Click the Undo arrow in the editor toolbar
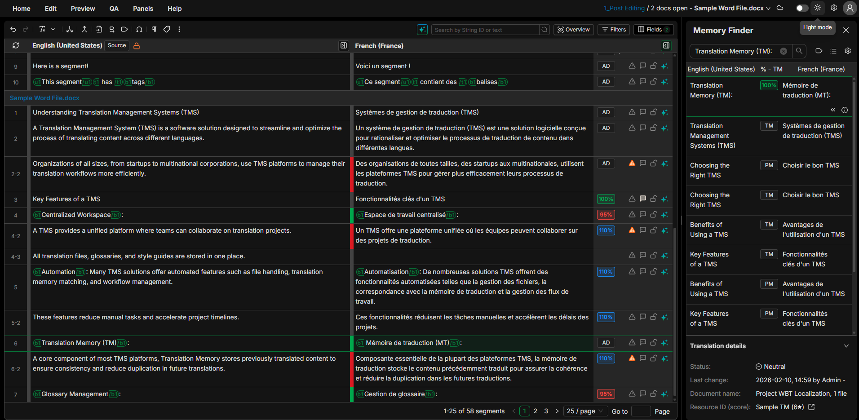 [x=13, y=29]
